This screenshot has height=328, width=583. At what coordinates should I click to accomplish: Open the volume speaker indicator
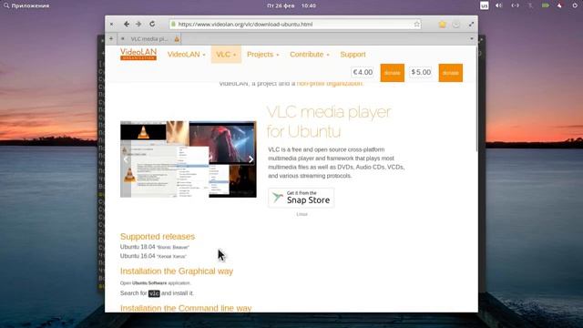pyautogui.click(x=498, y=5)
